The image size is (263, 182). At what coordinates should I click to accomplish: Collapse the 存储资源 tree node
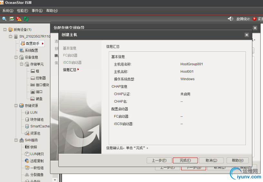(x=16, y=105)
